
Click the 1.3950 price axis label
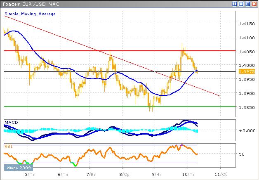(x=247, y=79)
